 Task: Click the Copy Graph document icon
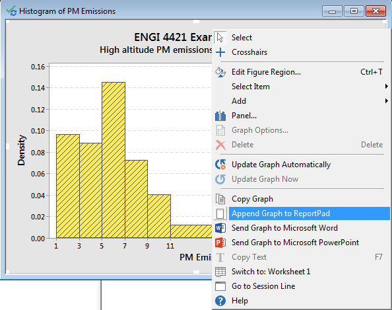220,199
